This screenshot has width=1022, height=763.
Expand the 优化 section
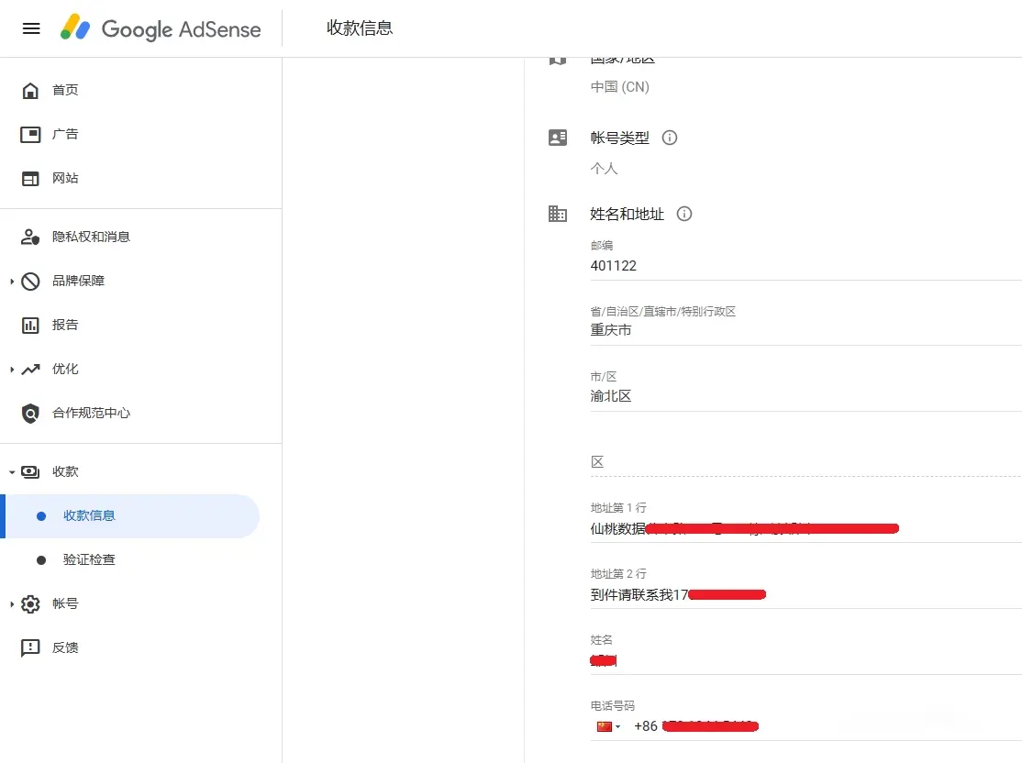11,369
